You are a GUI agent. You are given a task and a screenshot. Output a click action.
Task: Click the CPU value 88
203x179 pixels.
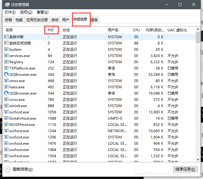point(136,43)
